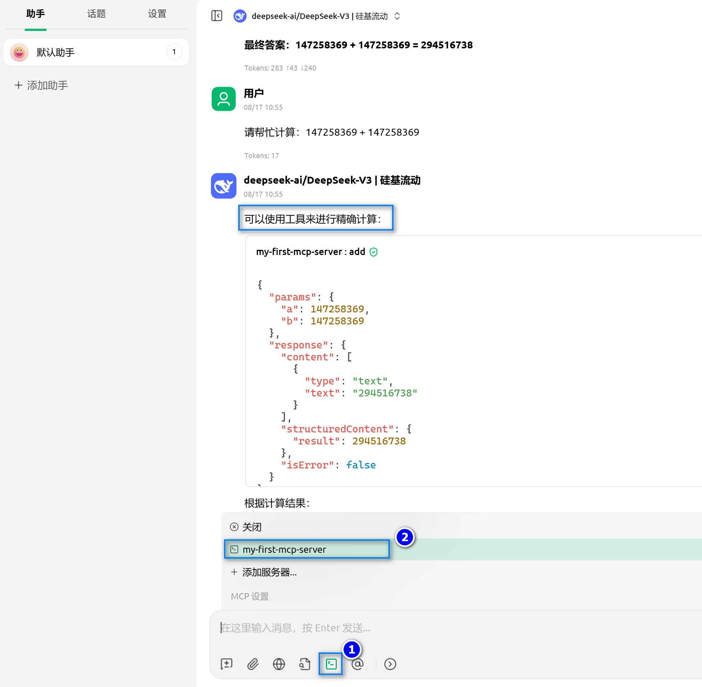The height and width of the screenshot is (687, 702).
Task: Switch to the 助手 tab
Action: click(36, 14)
